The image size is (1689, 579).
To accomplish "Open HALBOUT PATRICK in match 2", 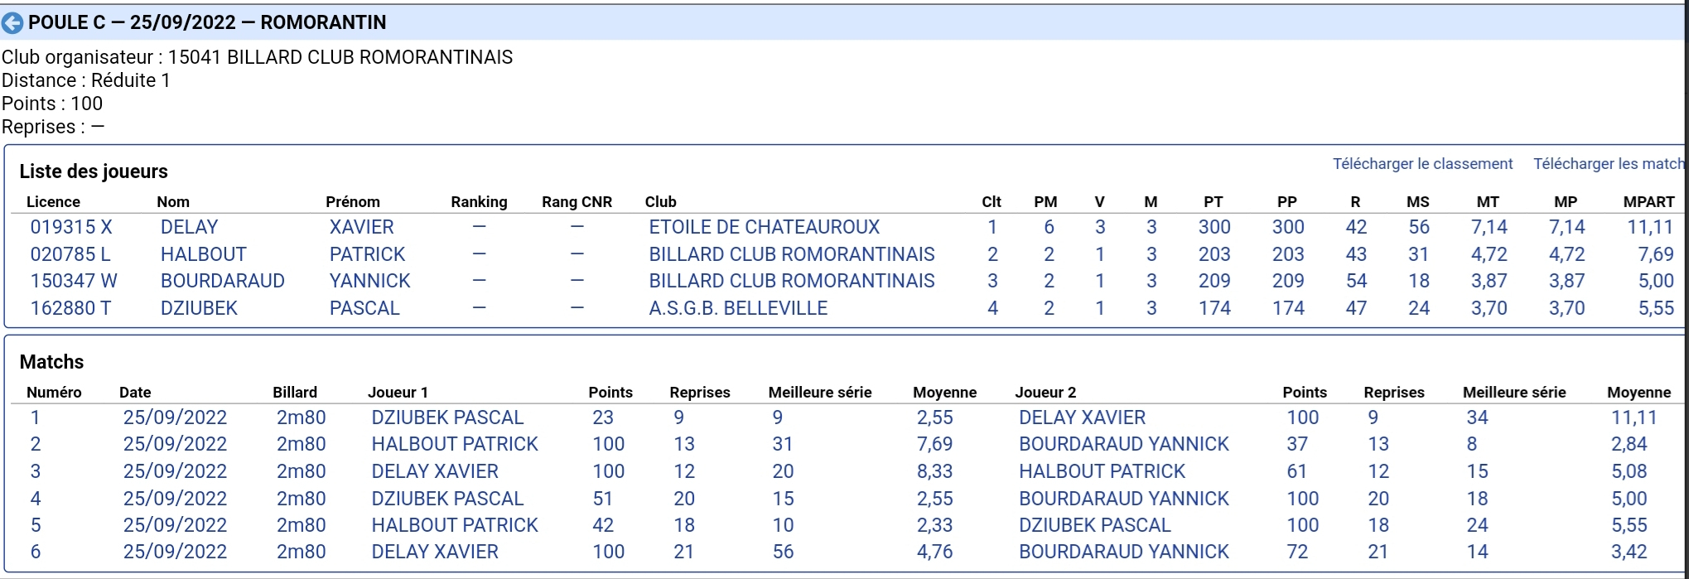I will click(x=455, y=444).
